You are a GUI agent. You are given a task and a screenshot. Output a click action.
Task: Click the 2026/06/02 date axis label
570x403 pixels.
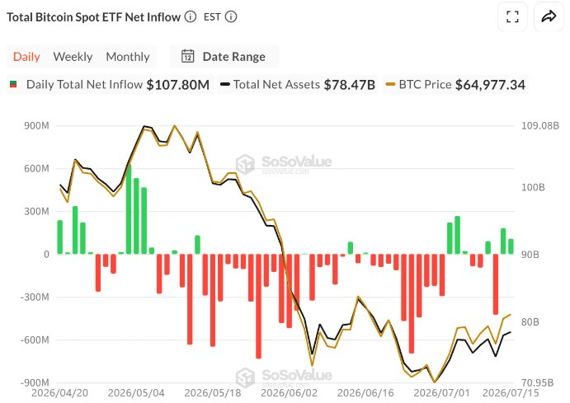click(x=289, y=393)
